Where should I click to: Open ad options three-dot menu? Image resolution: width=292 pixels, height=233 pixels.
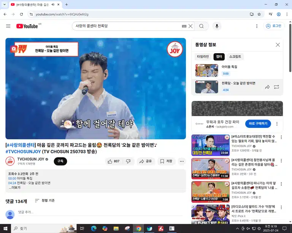coord(277,124)
